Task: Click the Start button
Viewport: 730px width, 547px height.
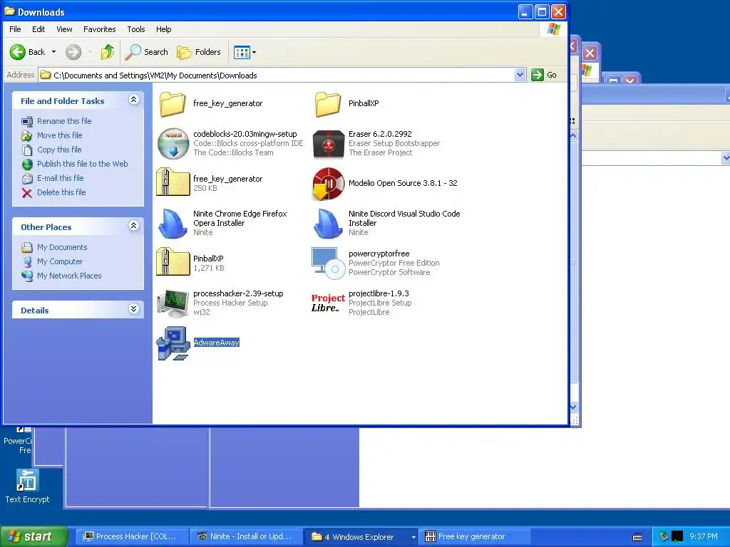Action: (34, 537)
